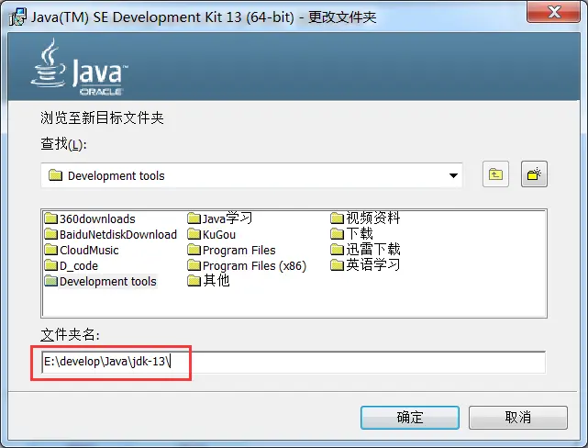This screenshot has height=448, width=588.
Task: Click into the folder name path field
Action: pos(294,362)
